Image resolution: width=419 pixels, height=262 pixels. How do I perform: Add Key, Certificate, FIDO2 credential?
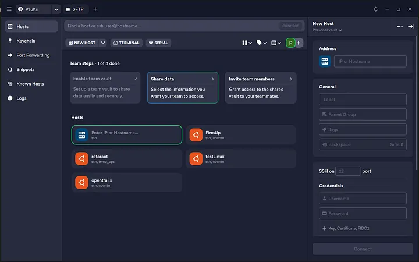tap(346, 228)
